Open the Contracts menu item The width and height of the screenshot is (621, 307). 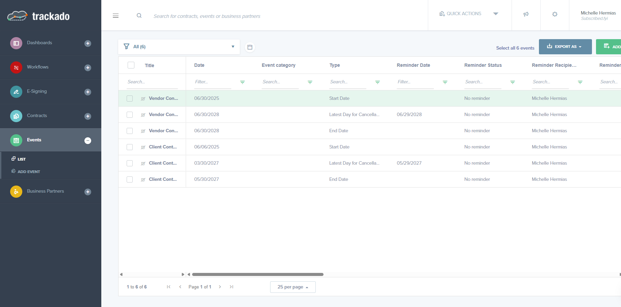[x=37, y=115]
